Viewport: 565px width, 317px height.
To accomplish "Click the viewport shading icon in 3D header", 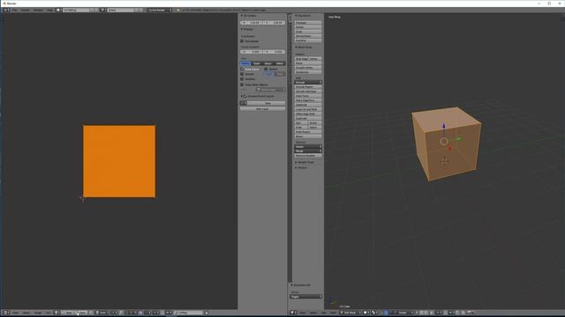I will coord(365,313).
